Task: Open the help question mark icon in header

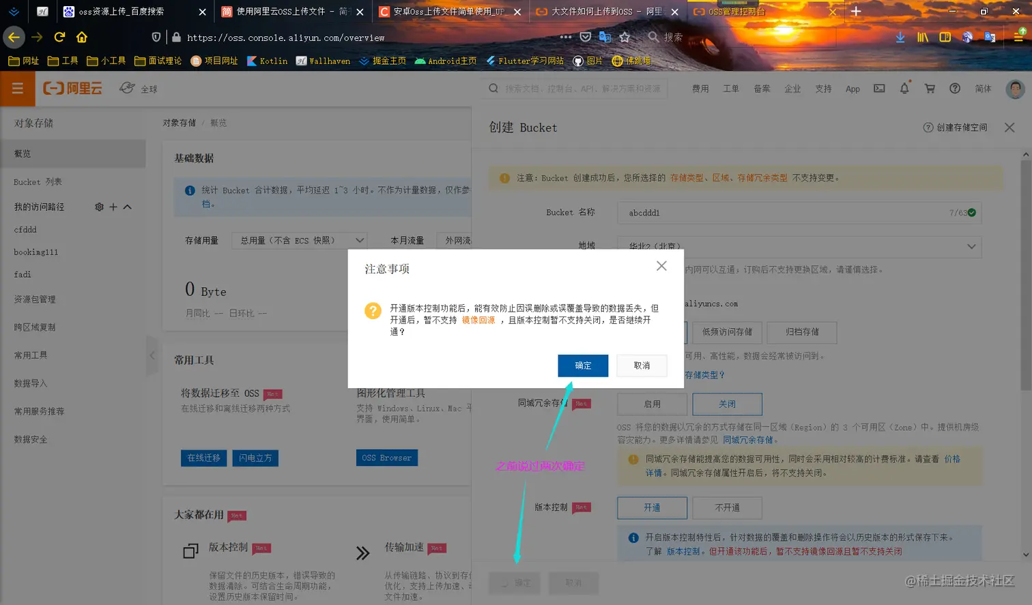Action: pyautogui.click(x=954, y=88)
